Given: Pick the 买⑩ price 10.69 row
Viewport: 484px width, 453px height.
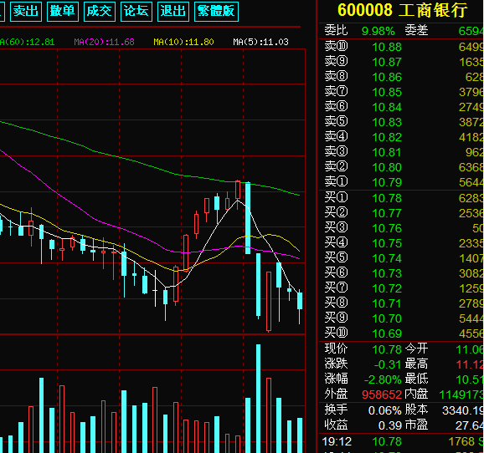Looking at the screenshot, I should [x=401, y=333].
